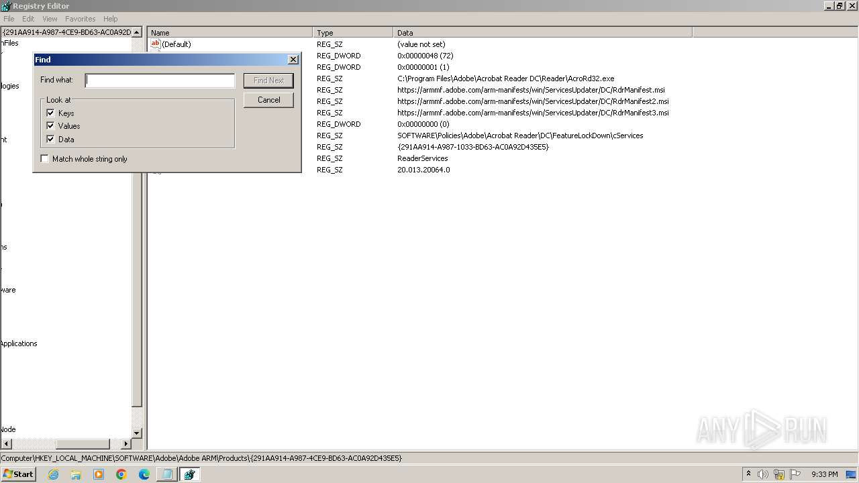Open Windows Explorer folder icon in taskbar

click(x=76, y=474)
